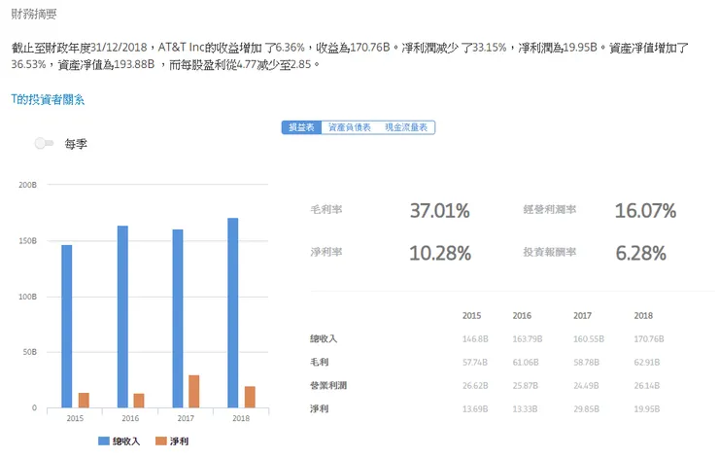Click the 19.95B cell in the table
Image resolution: width=719 pixels, height=458 pixels.
tap(647, 409)
